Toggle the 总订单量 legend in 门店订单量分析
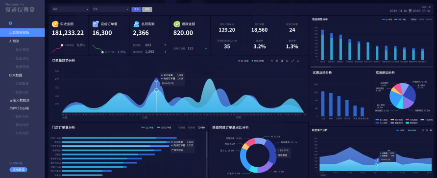This screenshot has width=437, height=178. [147, 128]
